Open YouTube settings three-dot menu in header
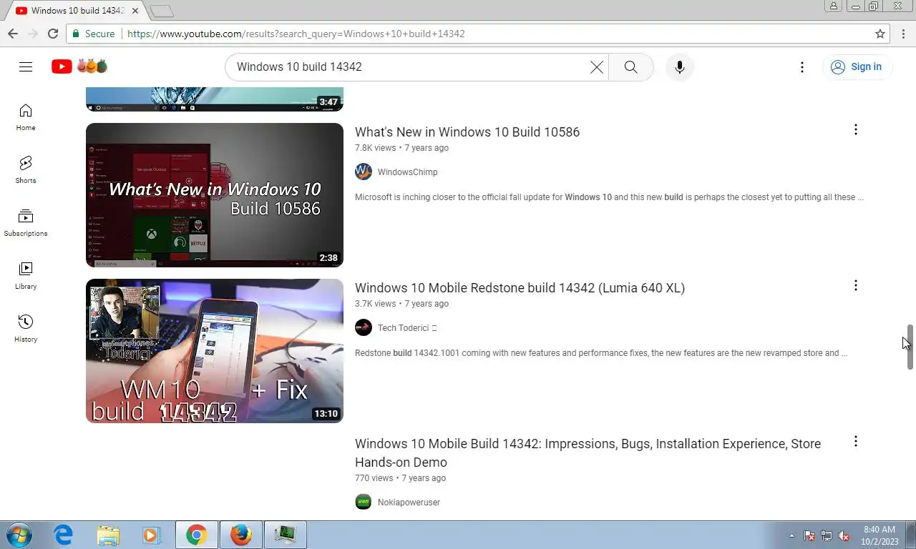The width and height of the screenshot is (916, 549). (801, 66)
